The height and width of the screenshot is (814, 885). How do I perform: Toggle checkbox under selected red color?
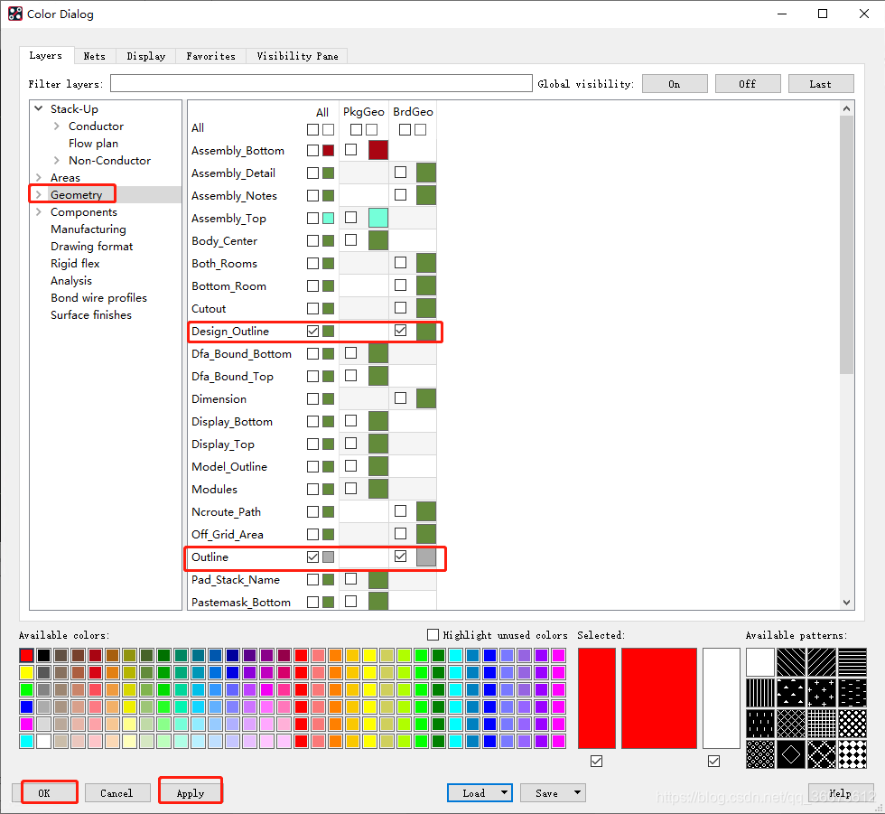tap(597, 762)
